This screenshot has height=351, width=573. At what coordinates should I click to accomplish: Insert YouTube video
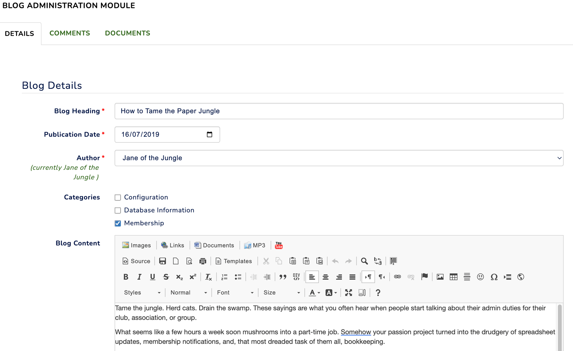point(279,246)
